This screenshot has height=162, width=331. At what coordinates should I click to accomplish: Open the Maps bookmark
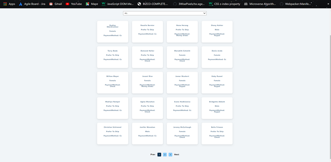click(92, 4)
